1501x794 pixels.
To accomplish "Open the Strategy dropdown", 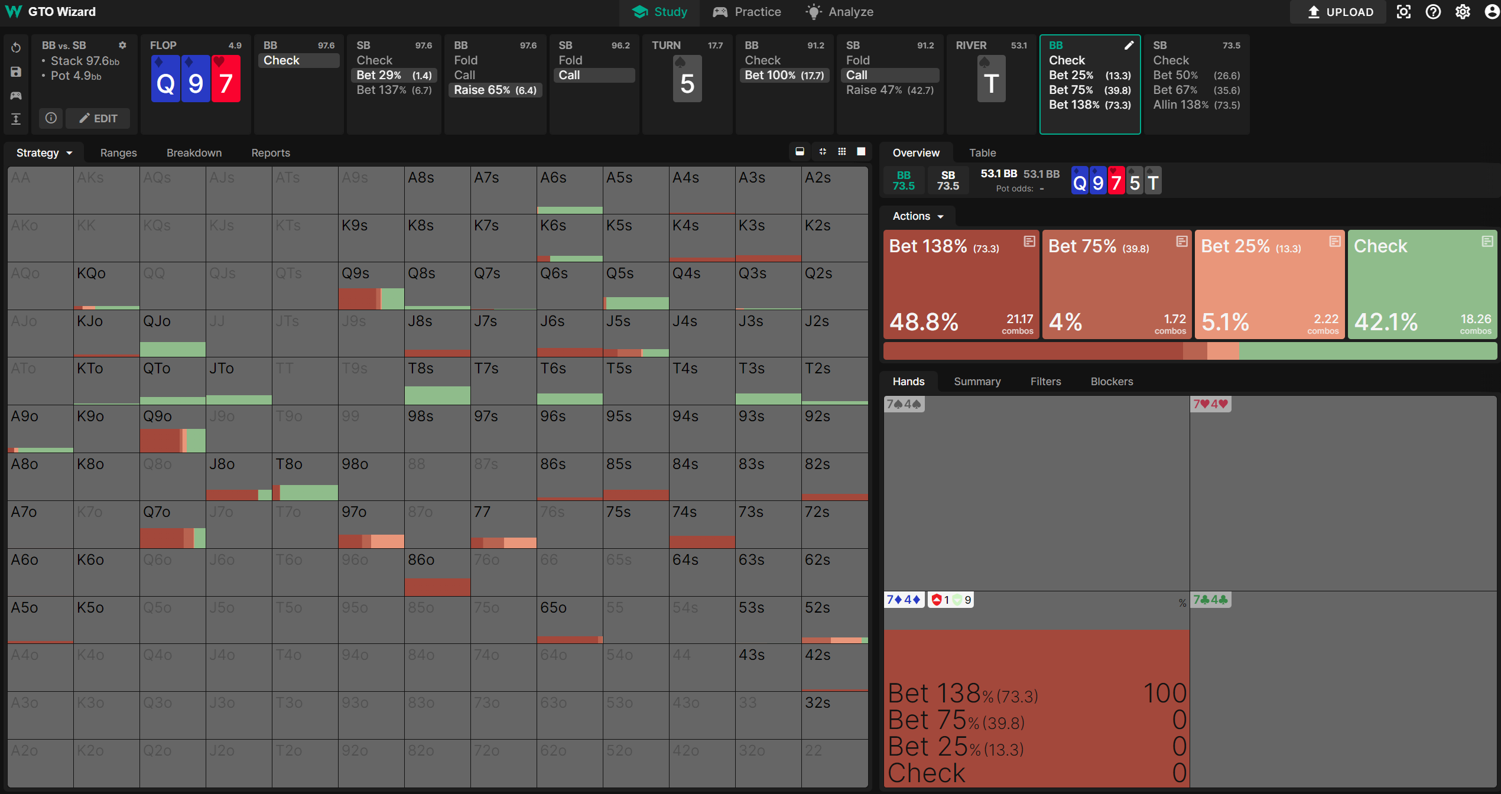I will click(x=44, y=153).
